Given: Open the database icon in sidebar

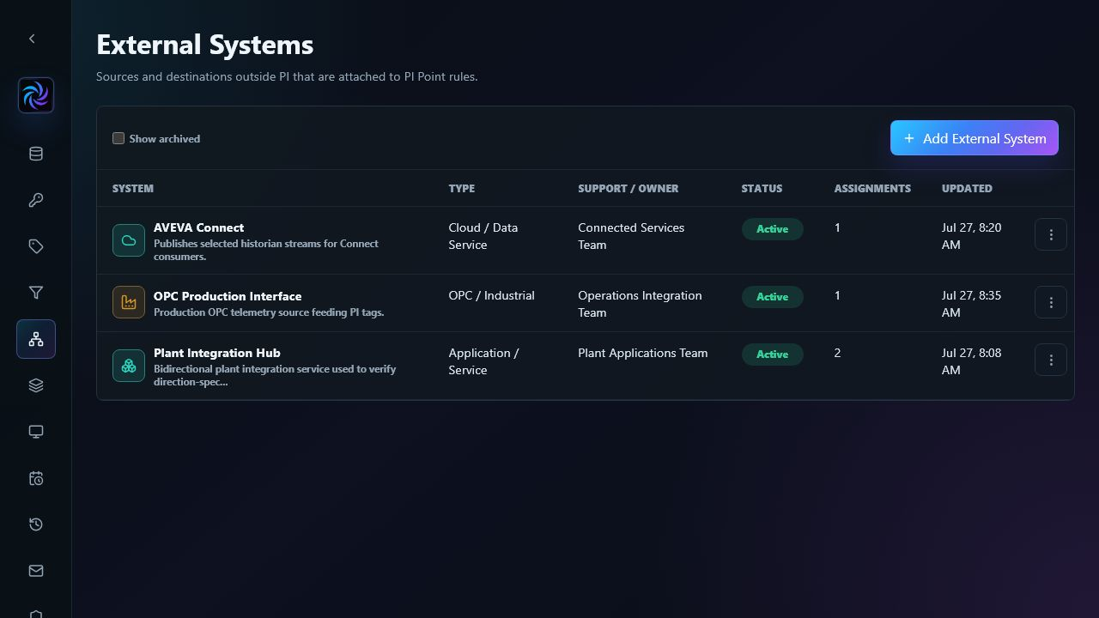Looking at the screenshot, I should [x=36, y=154].
